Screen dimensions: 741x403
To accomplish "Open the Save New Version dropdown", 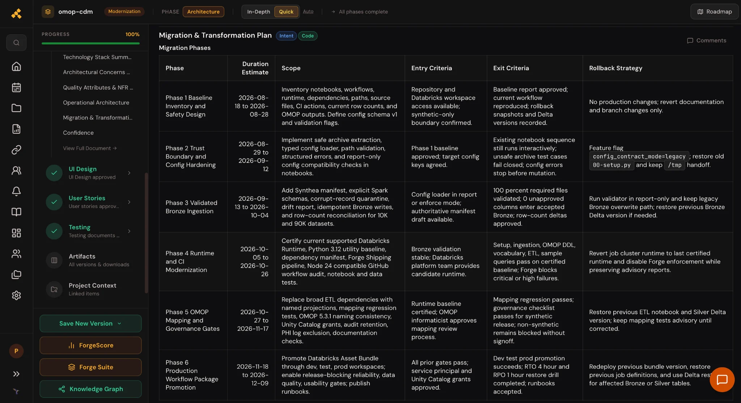I will (90, 324).
